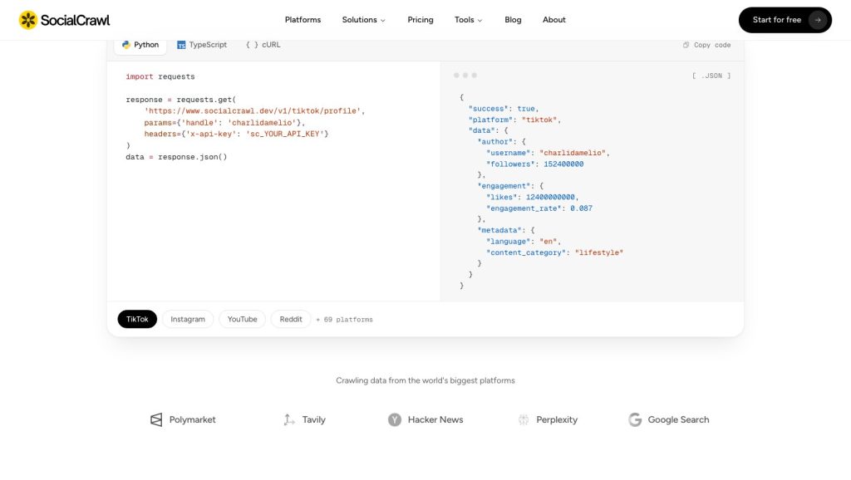Screen dimensions: 851x480
Task: Click the Tavily platform name
Action: pos(313,420)
